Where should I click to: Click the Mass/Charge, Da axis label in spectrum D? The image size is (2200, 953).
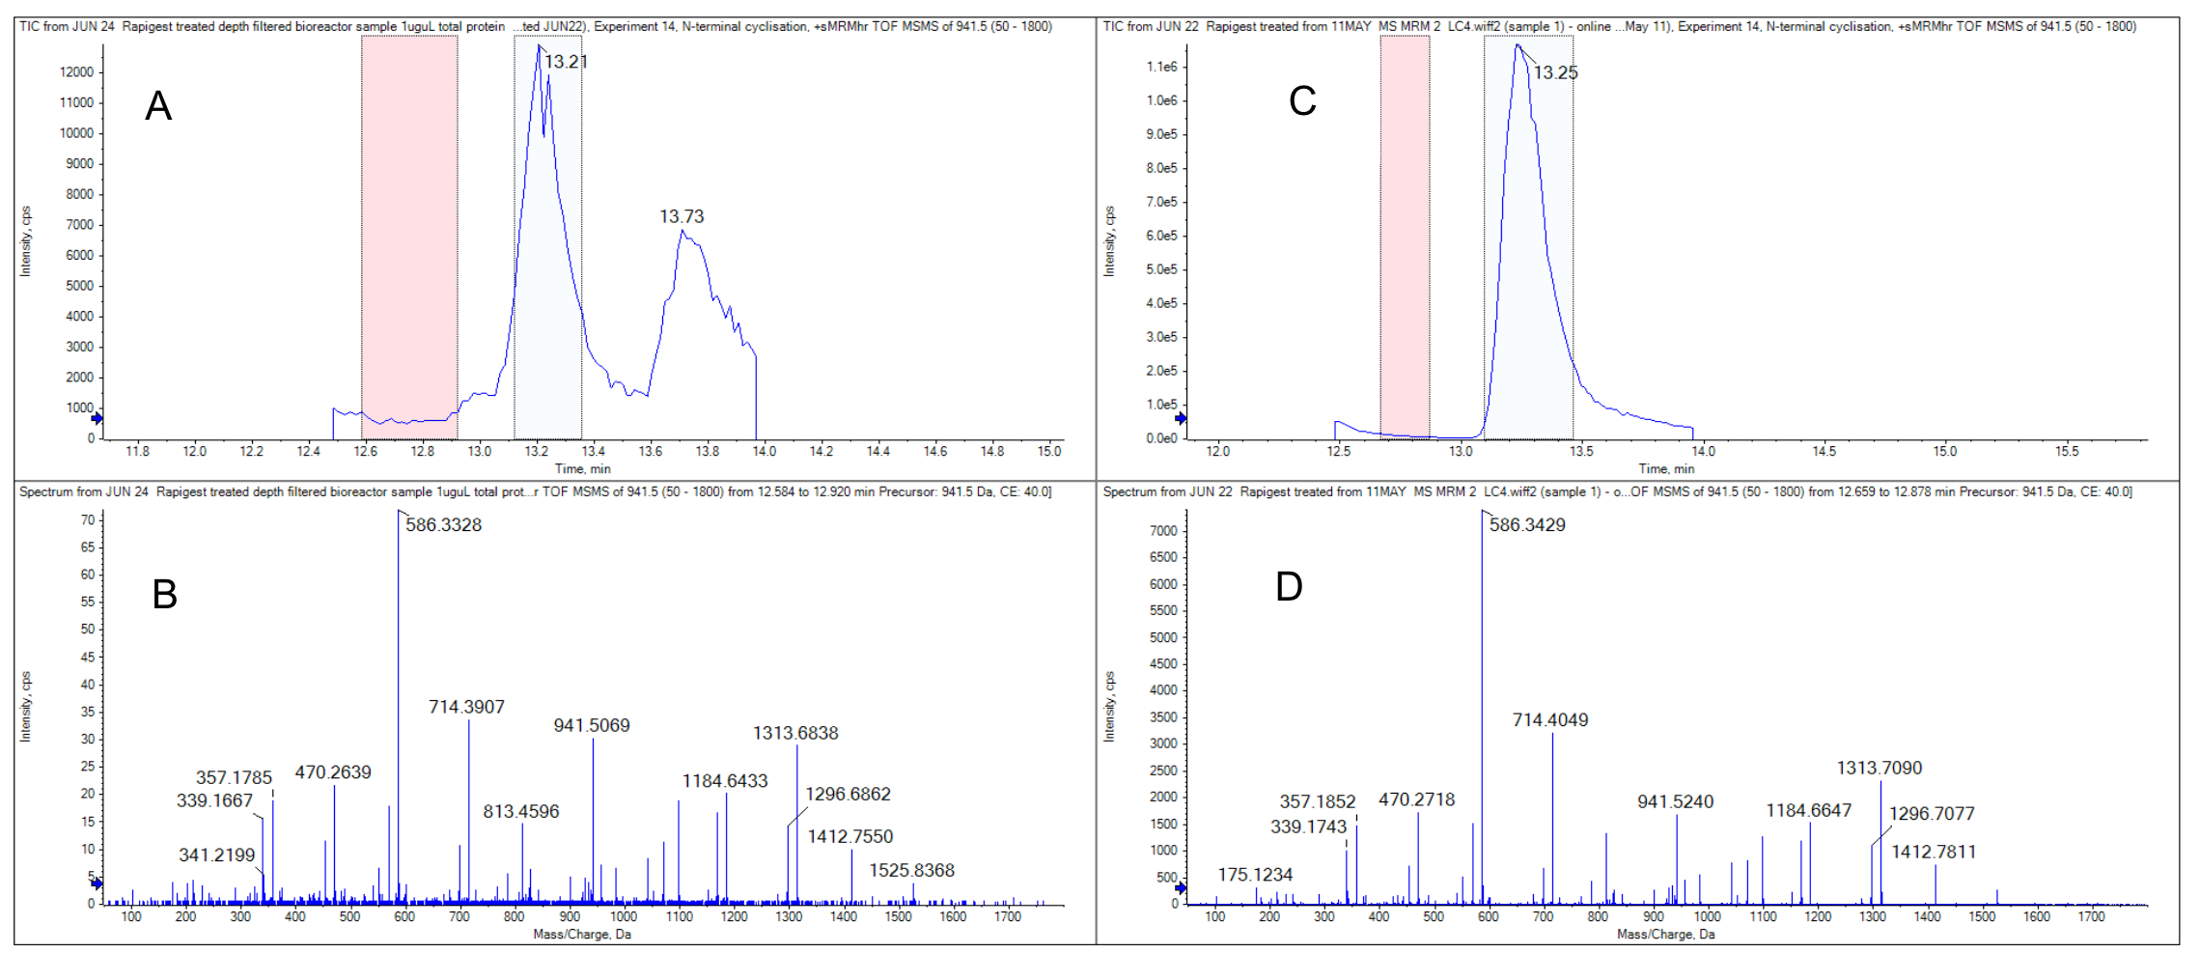click(1666, 935)
